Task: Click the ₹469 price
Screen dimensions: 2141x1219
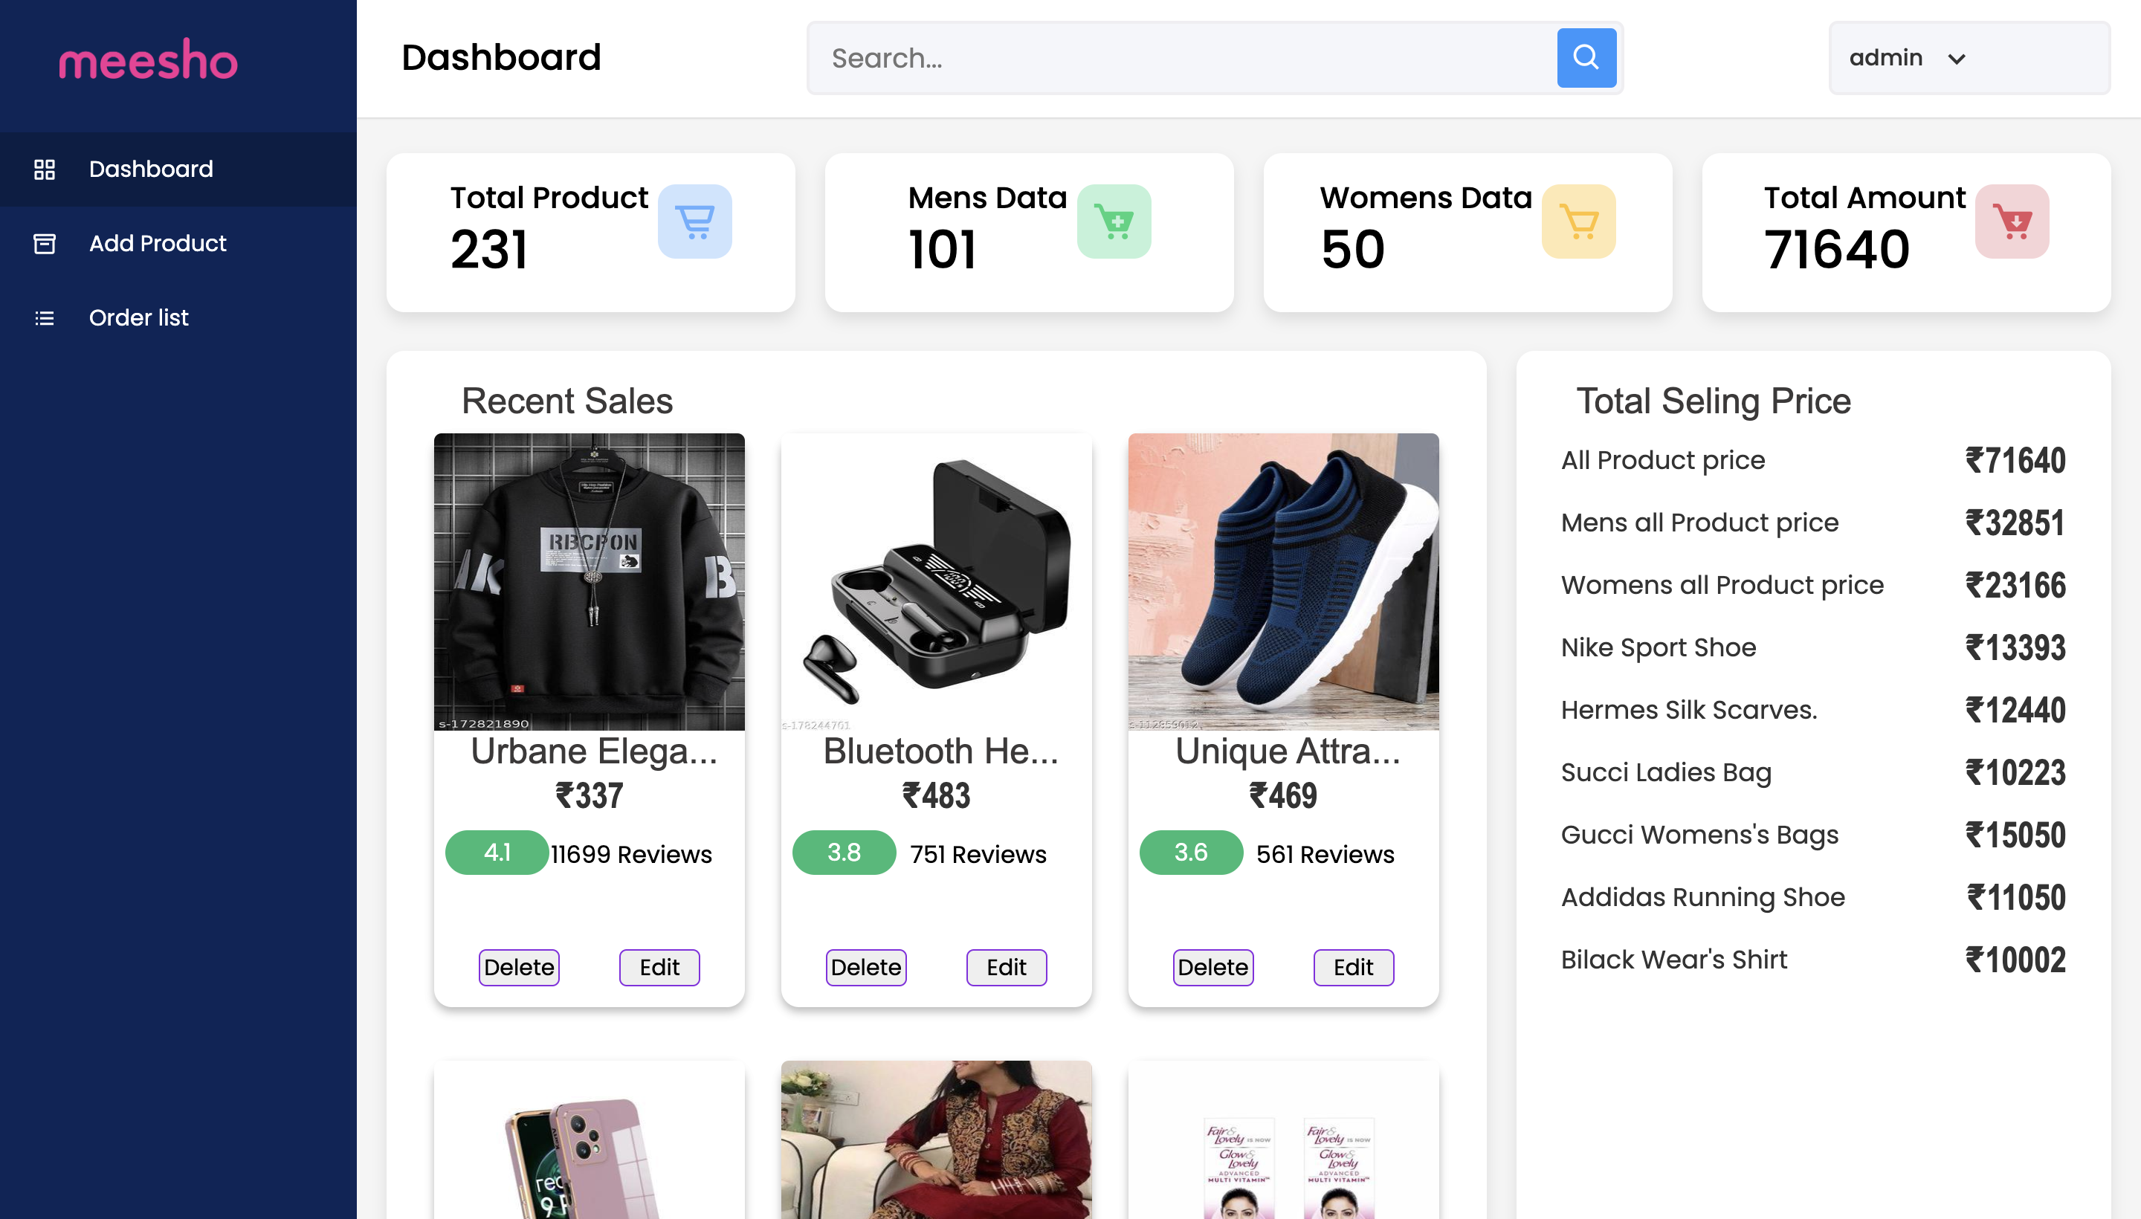Action: pyautogui.click(x=1283, y=795)
